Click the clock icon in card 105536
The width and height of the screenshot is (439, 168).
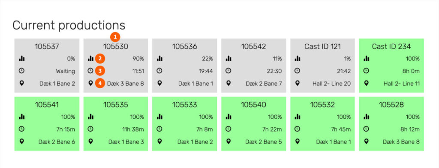(x=159, y=71)
